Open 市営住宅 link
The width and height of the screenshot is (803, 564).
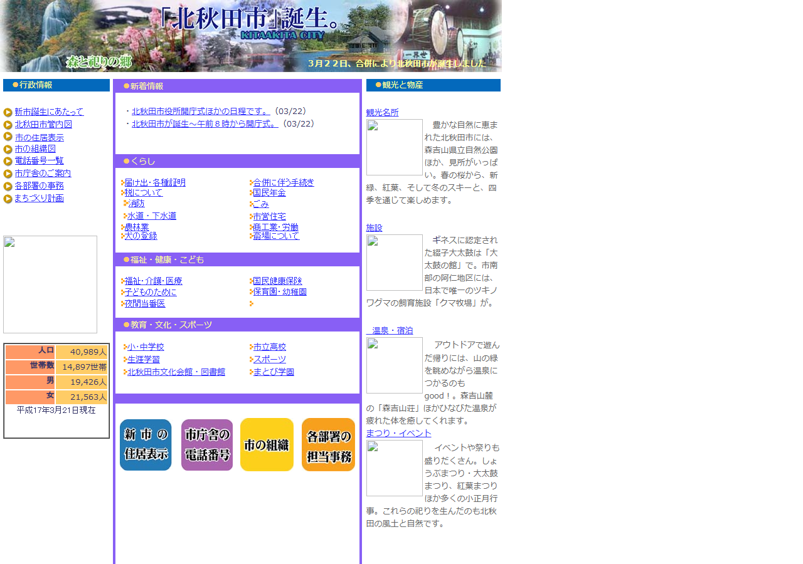(269, 216)
